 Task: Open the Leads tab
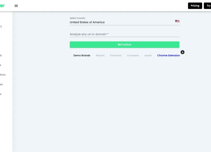(148, 55)
